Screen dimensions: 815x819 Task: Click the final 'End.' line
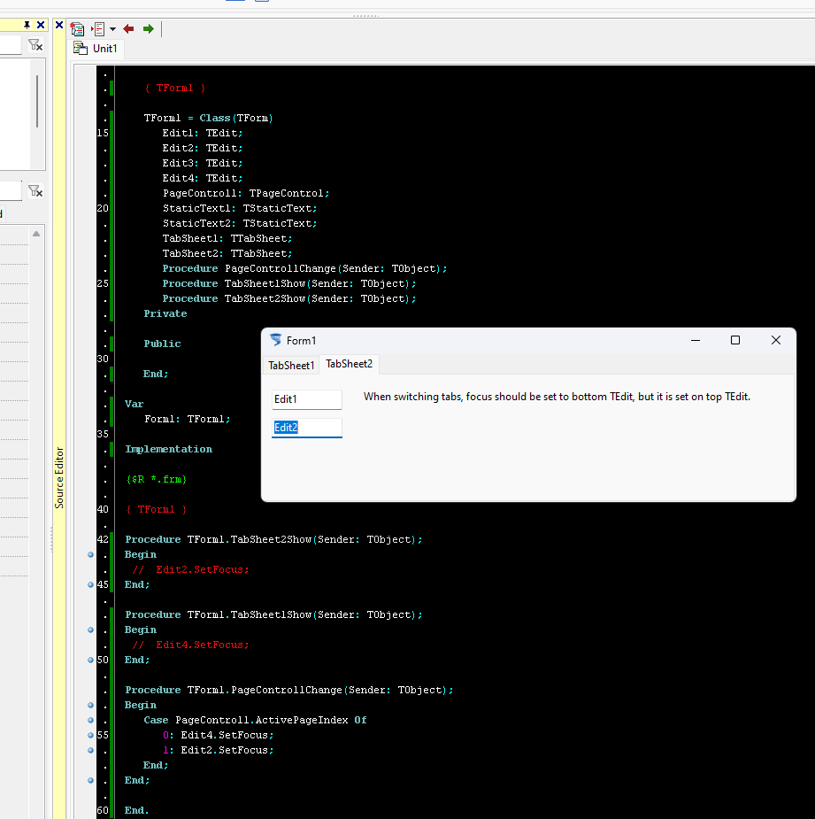(x=137, y=811)
